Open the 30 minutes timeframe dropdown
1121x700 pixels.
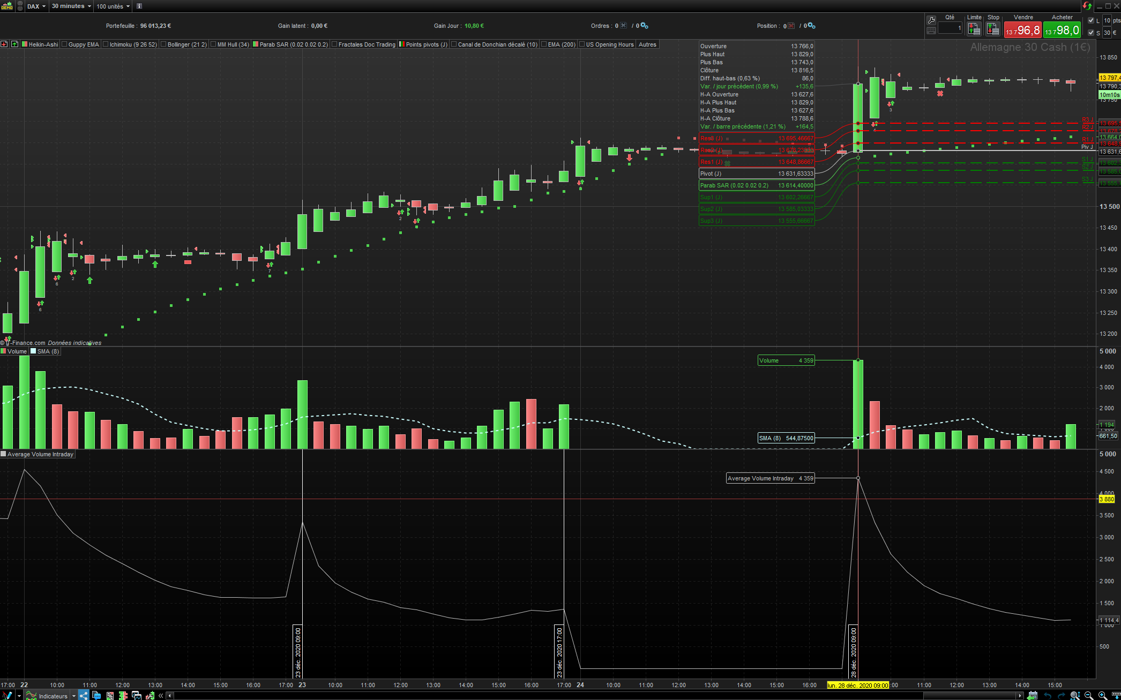[x=71, y=6]
